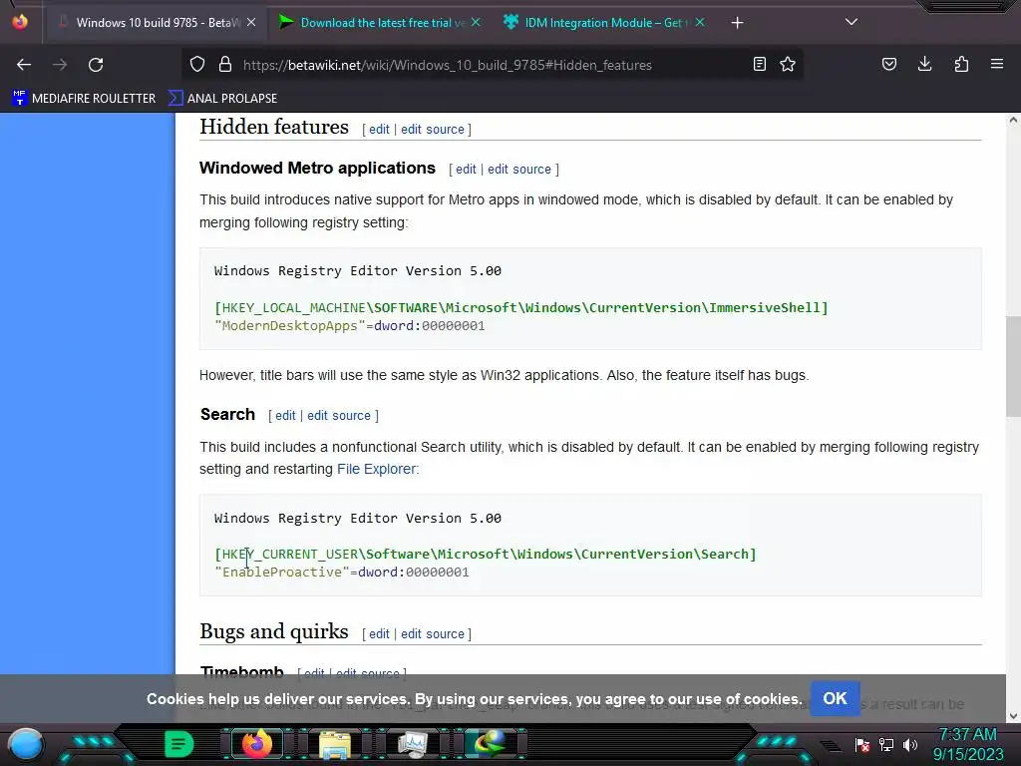This screenshot has height=766, width=1021.
Task: Open the second bookmarks toolbar item
Action: click(x=222, y=99)
